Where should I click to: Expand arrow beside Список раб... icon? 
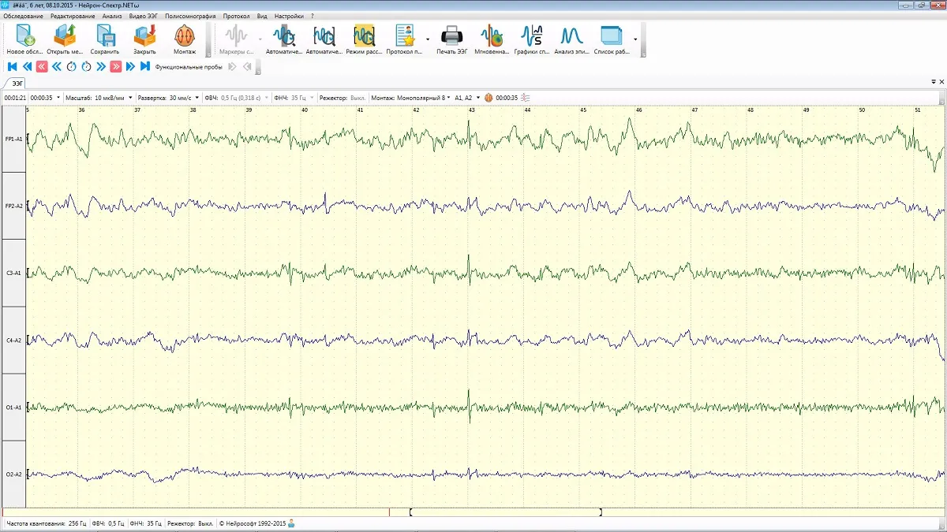click(635, 39)
